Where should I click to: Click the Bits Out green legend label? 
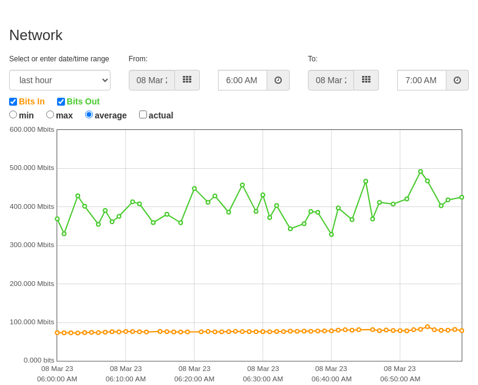pyautogui.click(x=83, y=101)
